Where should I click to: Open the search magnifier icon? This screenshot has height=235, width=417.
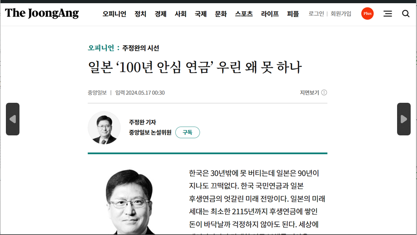pos(406,14)
